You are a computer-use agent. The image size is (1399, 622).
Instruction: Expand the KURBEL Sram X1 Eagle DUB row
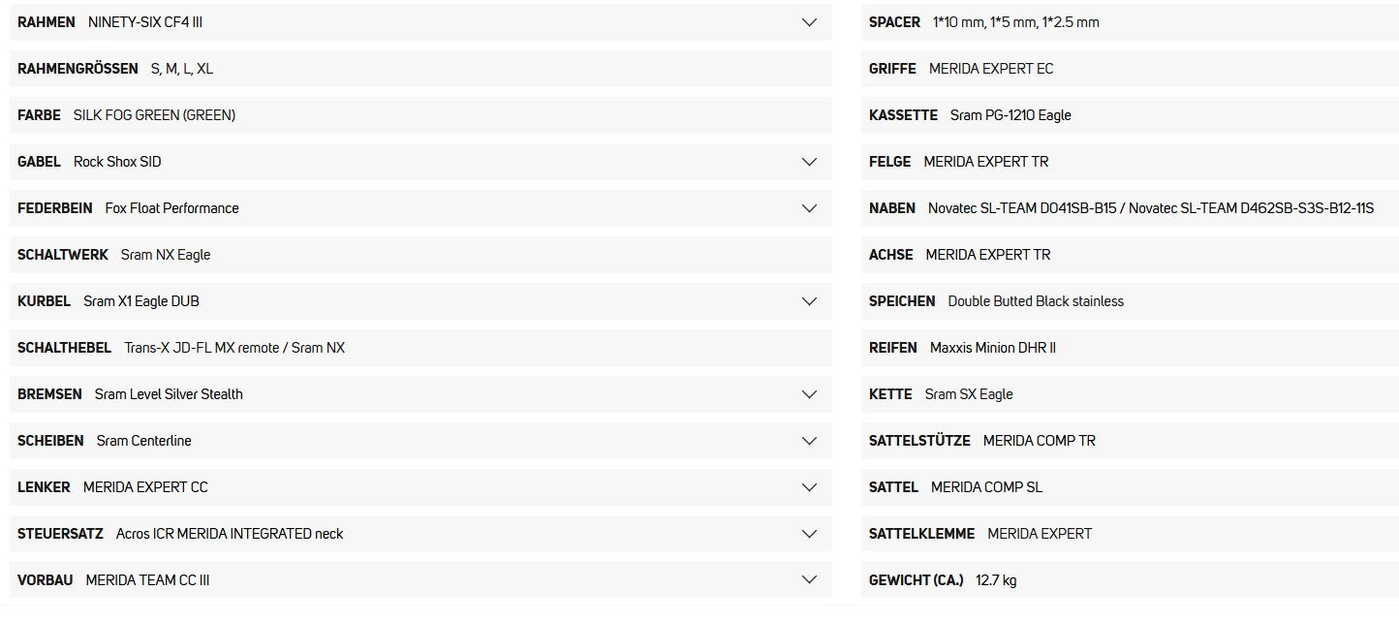pos(420,301)
